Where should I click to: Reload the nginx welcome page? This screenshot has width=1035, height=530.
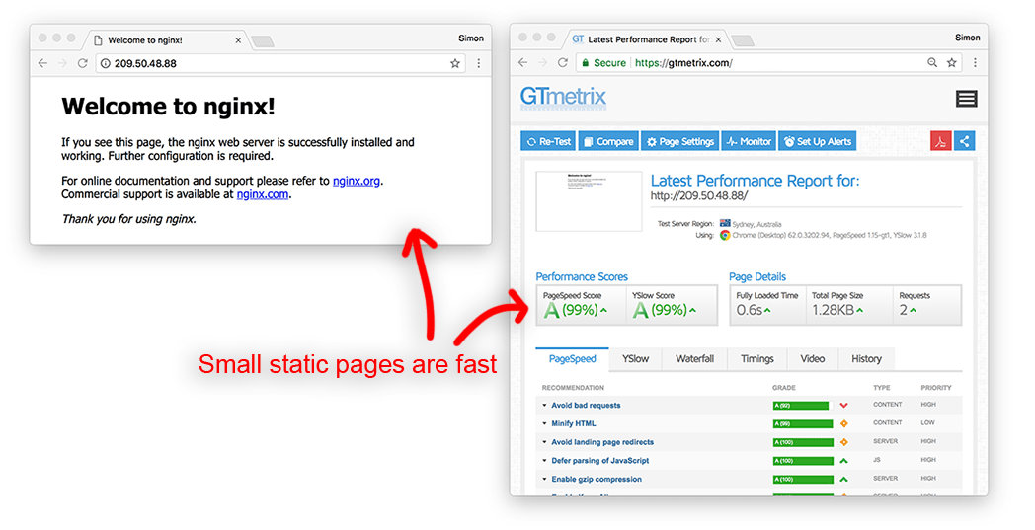[83, 63]
